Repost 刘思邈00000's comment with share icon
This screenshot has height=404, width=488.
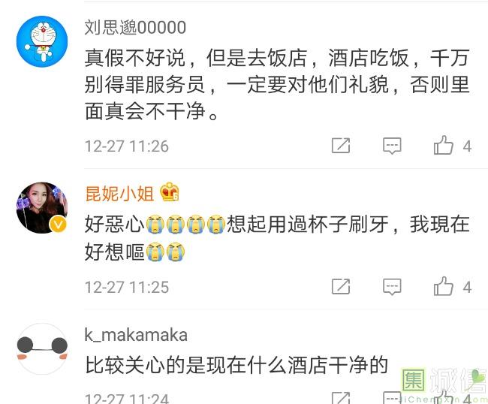(x=341, y=146)
